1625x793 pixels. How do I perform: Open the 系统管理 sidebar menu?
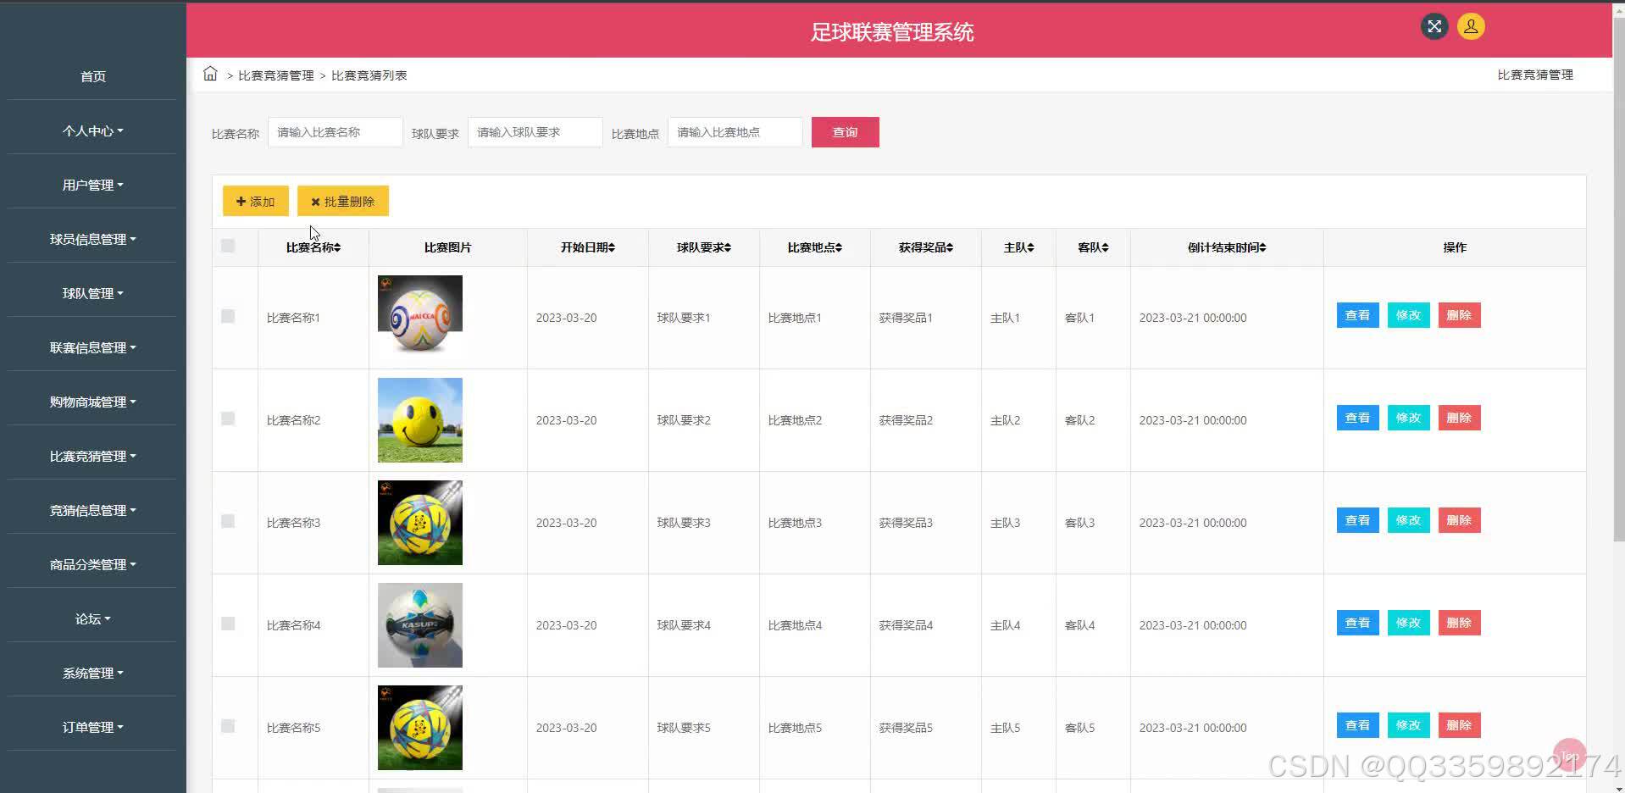92,673
